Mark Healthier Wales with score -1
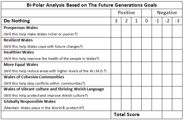The height and width of the screenshot is (120, 184). [x=157, y=56]
